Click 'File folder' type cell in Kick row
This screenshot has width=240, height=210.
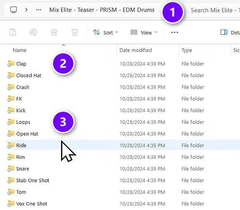(x=193, y=110)
